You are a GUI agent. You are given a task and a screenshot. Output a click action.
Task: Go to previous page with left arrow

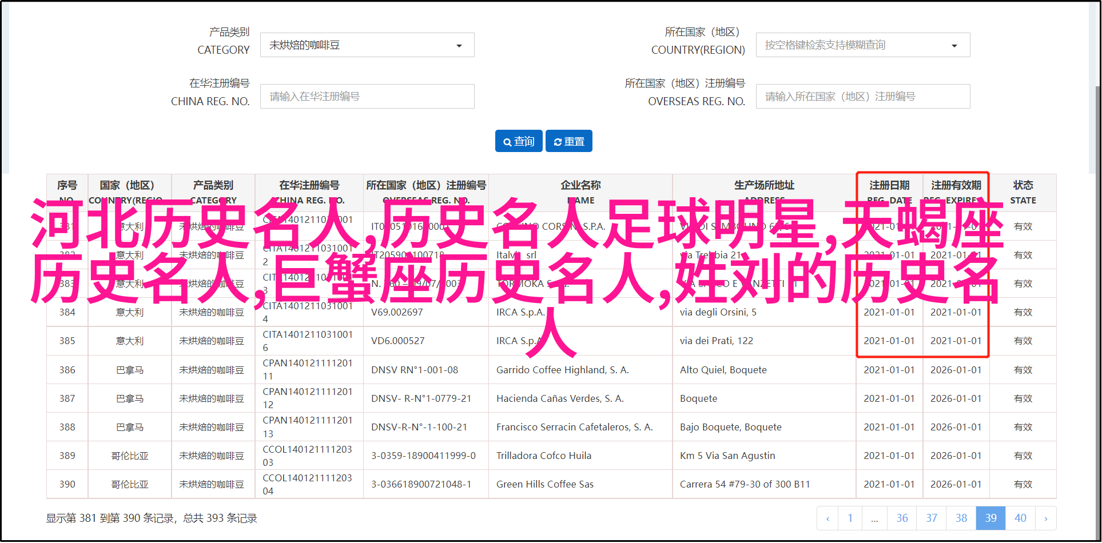tap(828, 518)
